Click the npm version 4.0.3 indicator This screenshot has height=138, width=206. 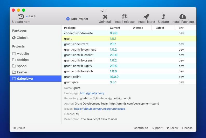31,16
